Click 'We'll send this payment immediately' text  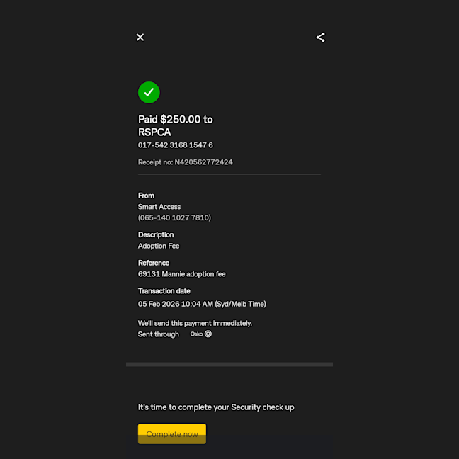(195, 323)
